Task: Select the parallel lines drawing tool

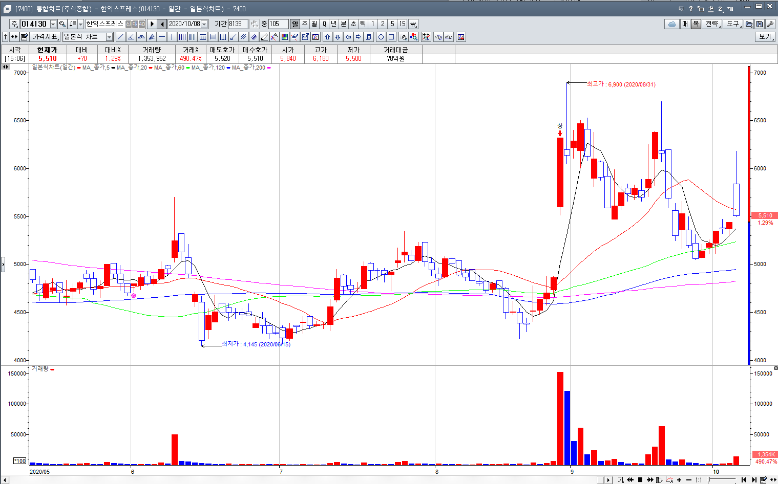Action: [x=244, y=37]
